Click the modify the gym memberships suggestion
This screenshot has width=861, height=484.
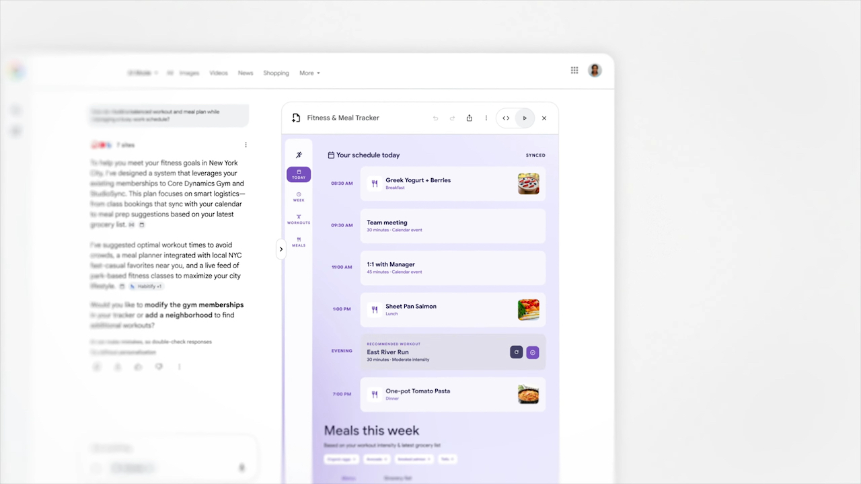point(194,305)
